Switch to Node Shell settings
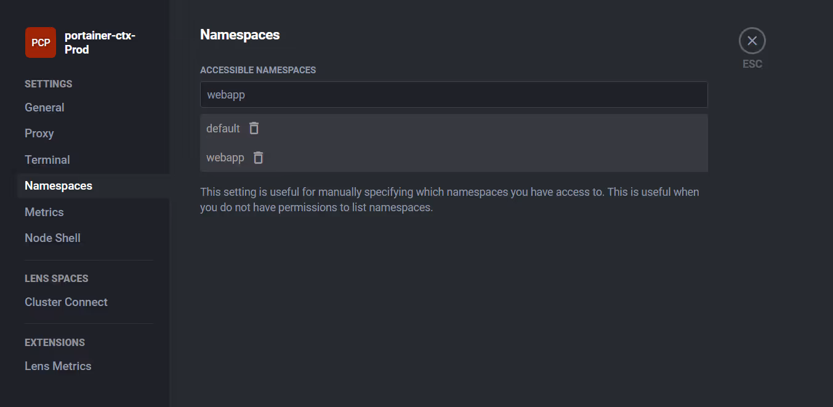 [x=52, y=238]
